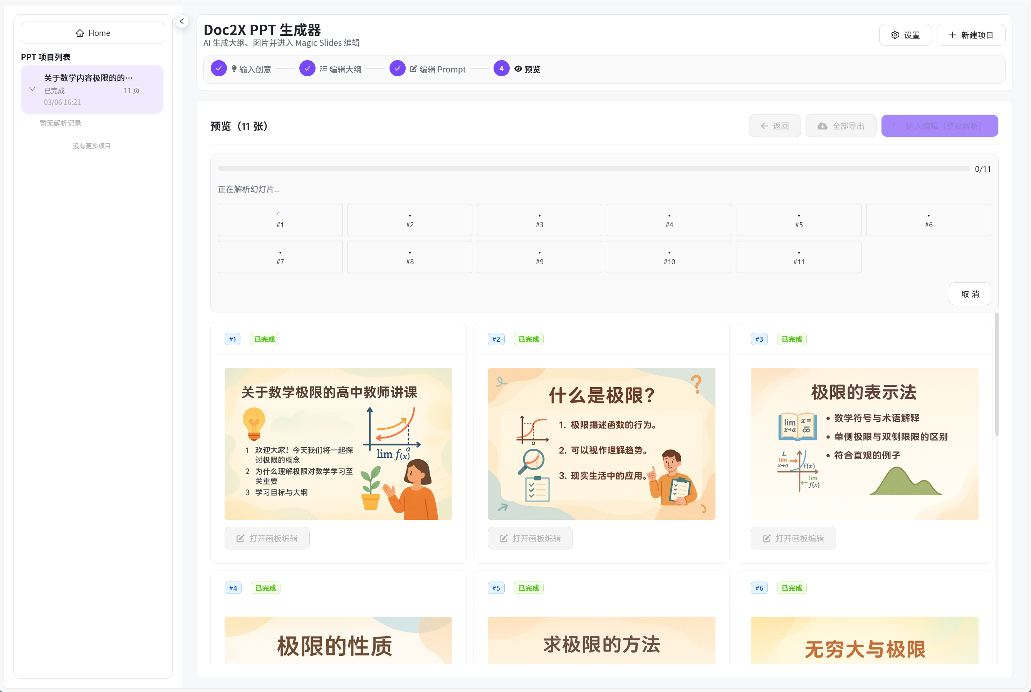Select the 编辑 Prompt step in progress bar
Image resolution: width=1031 pixels, height=692 pixels.
[441, 69]
